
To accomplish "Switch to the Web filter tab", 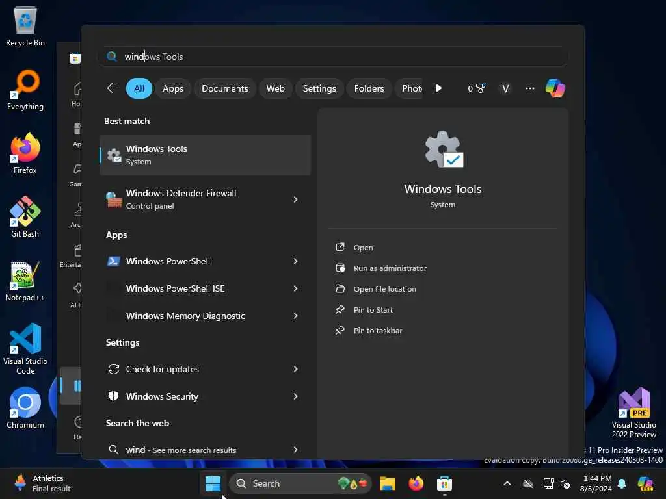I will [x=275, y=88].
